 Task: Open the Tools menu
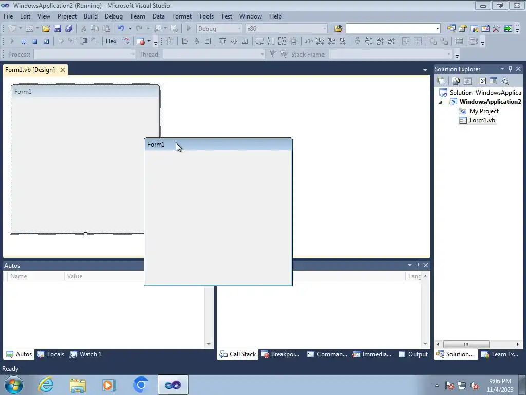pos(206,16)
